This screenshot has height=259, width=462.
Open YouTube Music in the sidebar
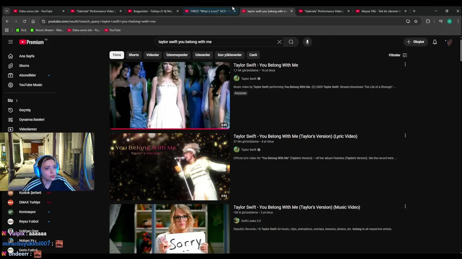coord(30,85)
